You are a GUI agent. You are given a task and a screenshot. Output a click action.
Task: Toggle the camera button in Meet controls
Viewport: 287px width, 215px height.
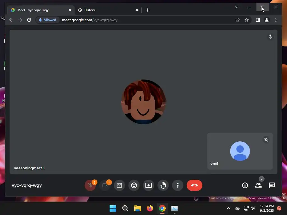point(105,185)
